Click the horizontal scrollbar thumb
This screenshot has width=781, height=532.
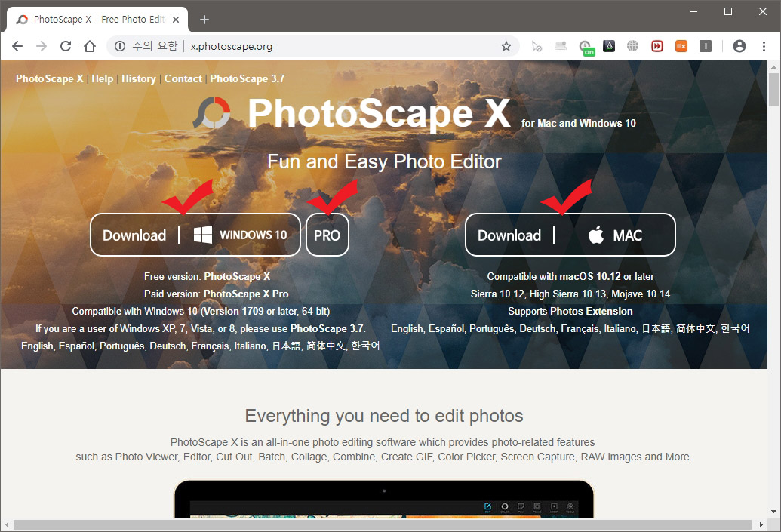(383, 524)
